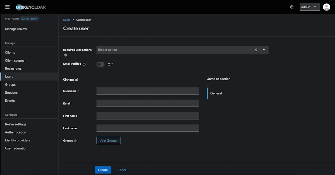Open Identity providers page
Viewport: 335px width, 175px height.
tap(17, 140)
